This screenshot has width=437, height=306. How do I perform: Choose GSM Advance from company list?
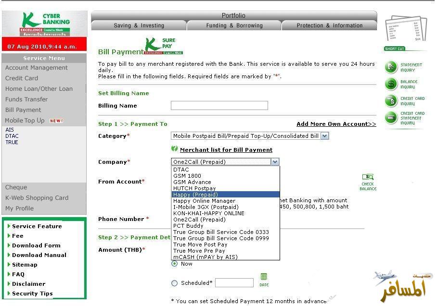(225, 182)
